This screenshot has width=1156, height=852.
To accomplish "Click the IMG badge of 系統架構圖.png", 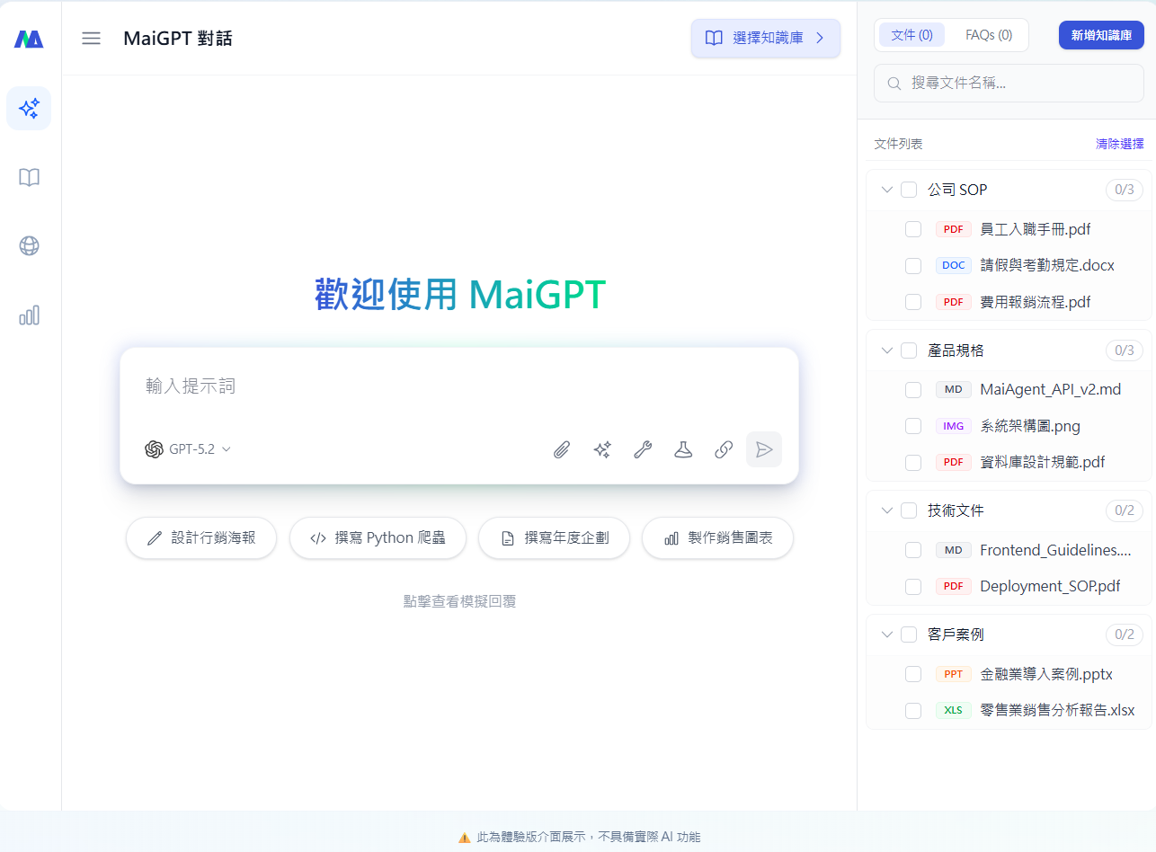I will 954,426.
